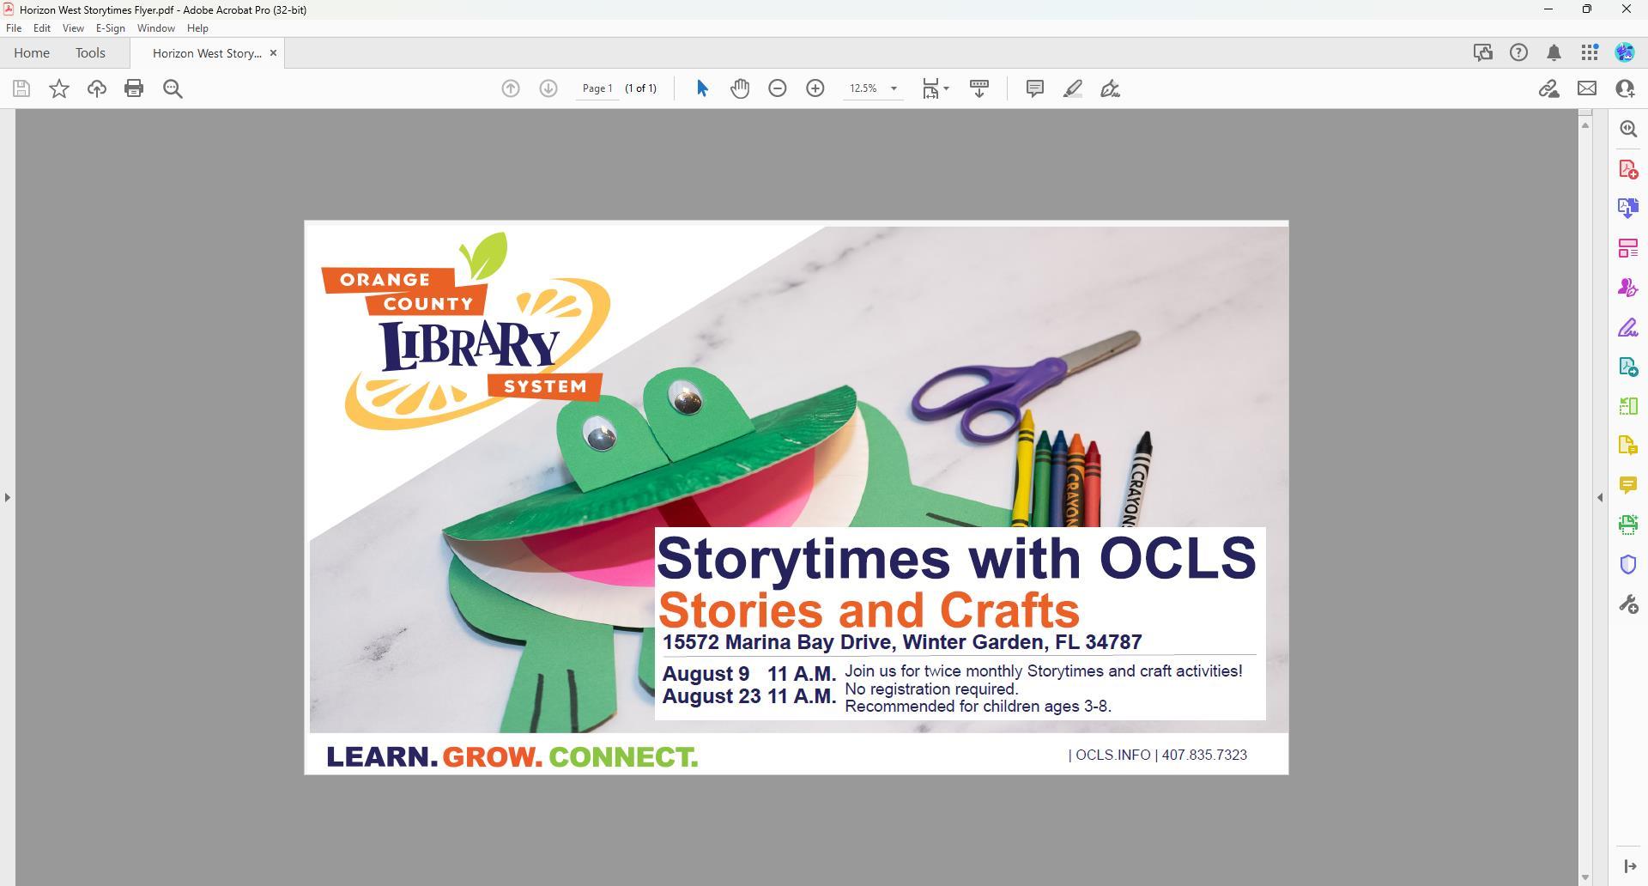Open the Fill & Sign tool

point(1628,327)
